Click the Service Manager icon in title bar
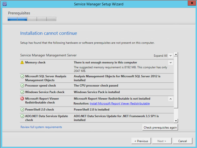The height and width of the screenshot is (148, 197). 4,4
